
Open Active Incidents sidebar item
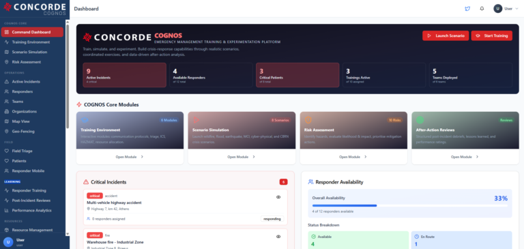click(32, 82)
